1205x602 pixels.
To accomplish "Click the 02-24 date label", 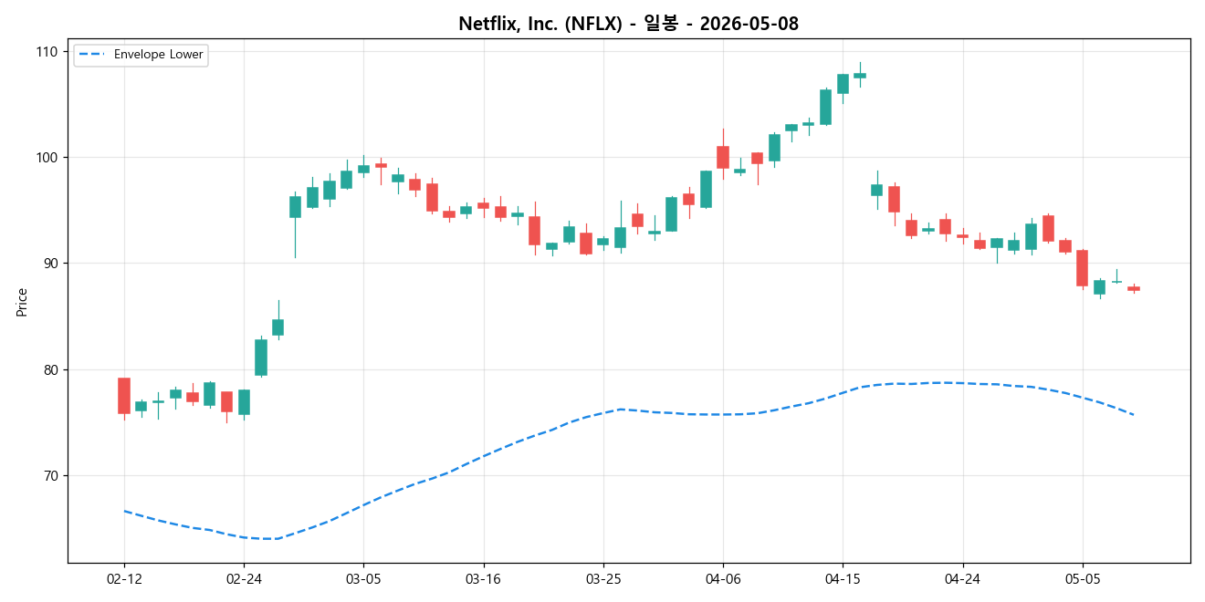I will (x=244, y=578).
